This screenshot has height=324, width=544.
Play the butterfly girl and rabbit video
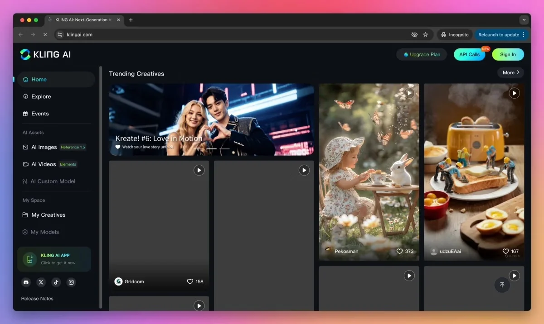[409, 93]
